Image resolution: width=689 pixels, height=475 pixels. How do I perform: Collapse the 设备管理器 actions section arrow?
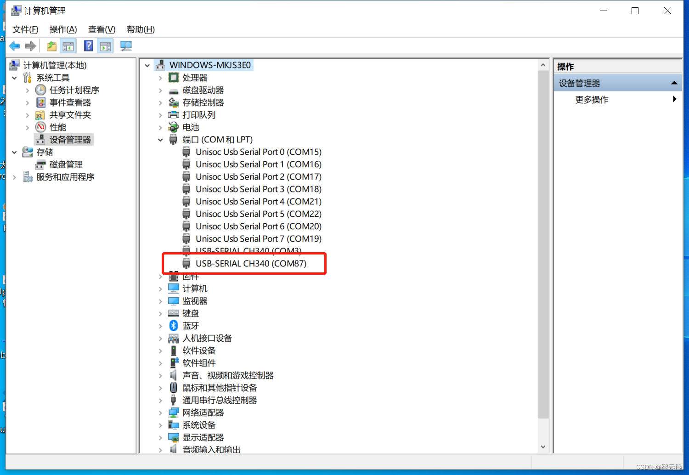pos(674,83)
